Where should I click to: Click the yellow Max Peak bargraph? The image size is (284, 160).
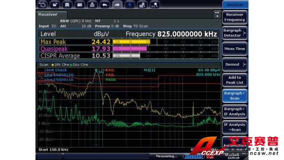[x=132, y=42]
